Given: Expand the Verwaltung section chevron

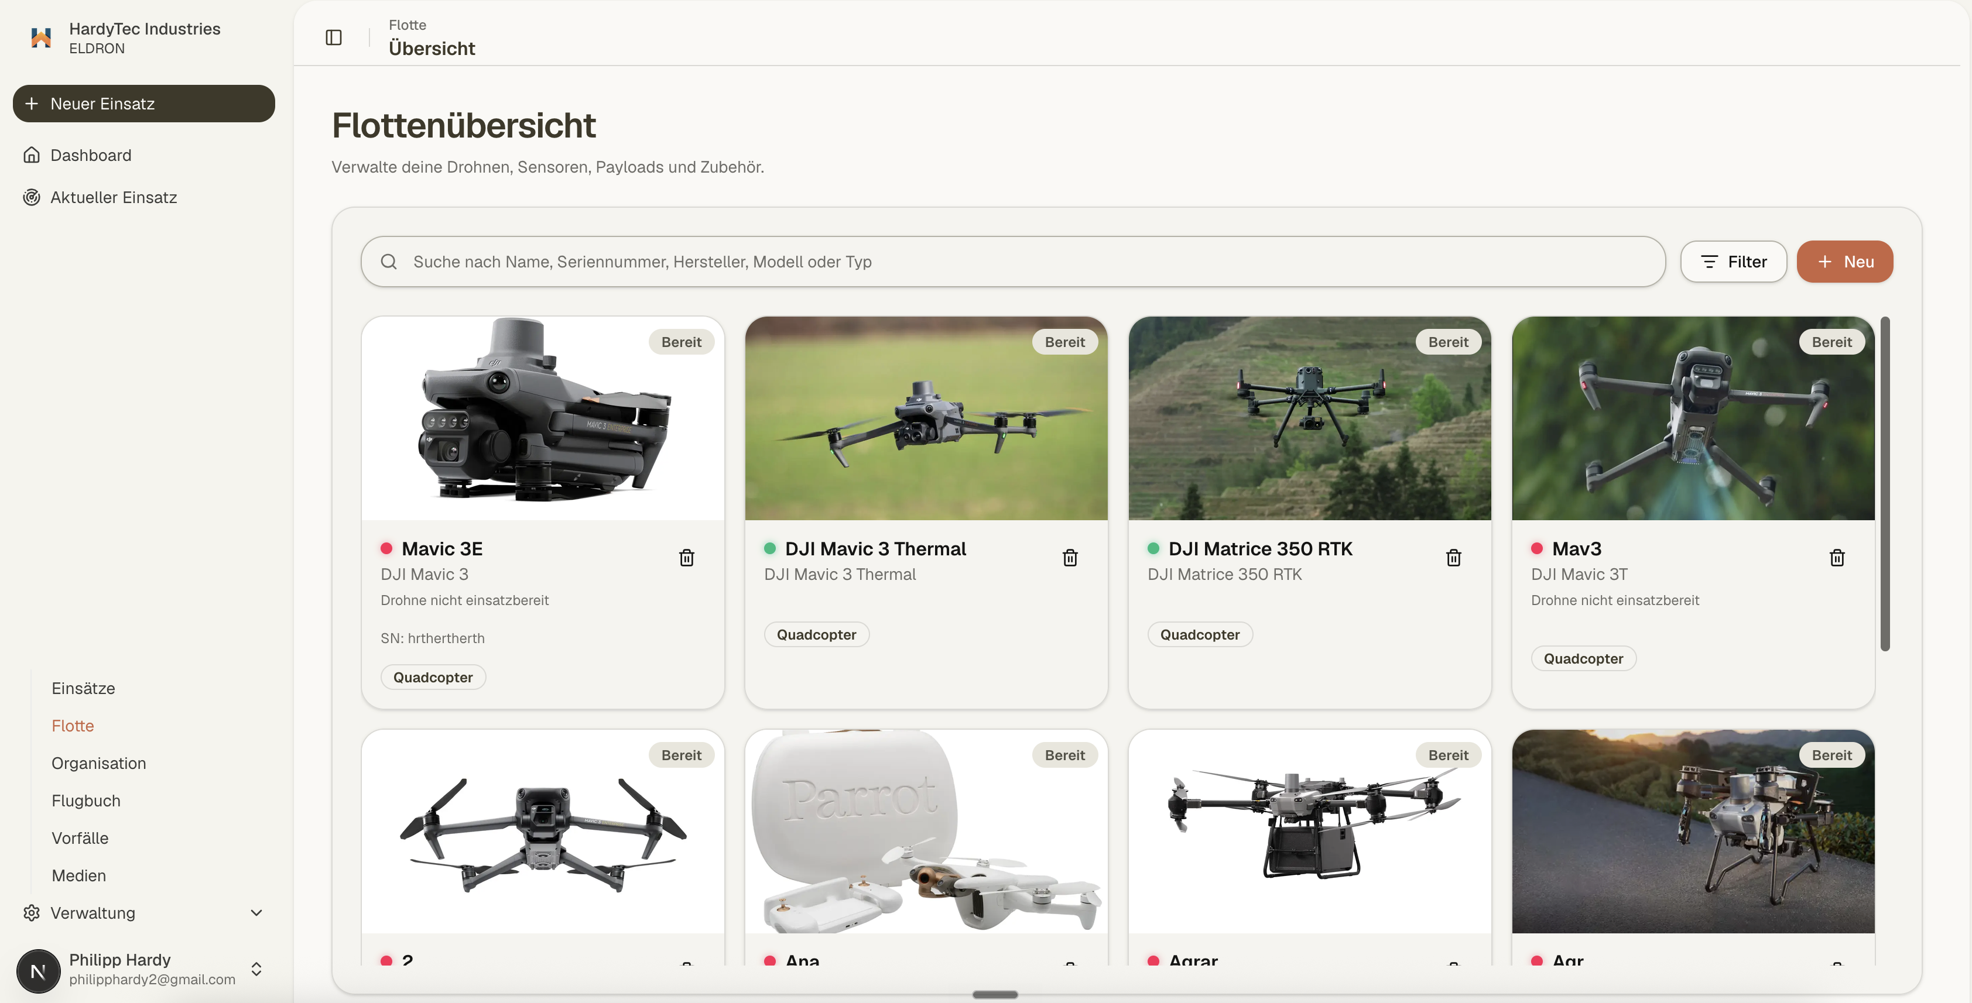Looking at the screenshot, I should tap(256, 913).
